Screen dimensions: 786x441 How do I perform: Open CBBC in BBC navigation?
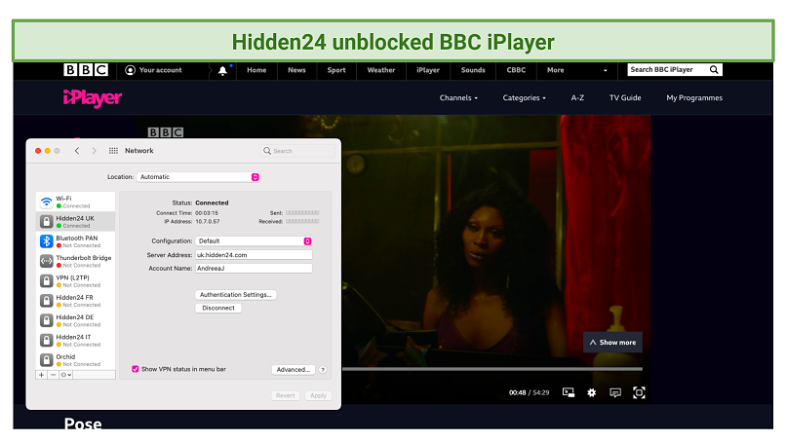pos(516,70)
